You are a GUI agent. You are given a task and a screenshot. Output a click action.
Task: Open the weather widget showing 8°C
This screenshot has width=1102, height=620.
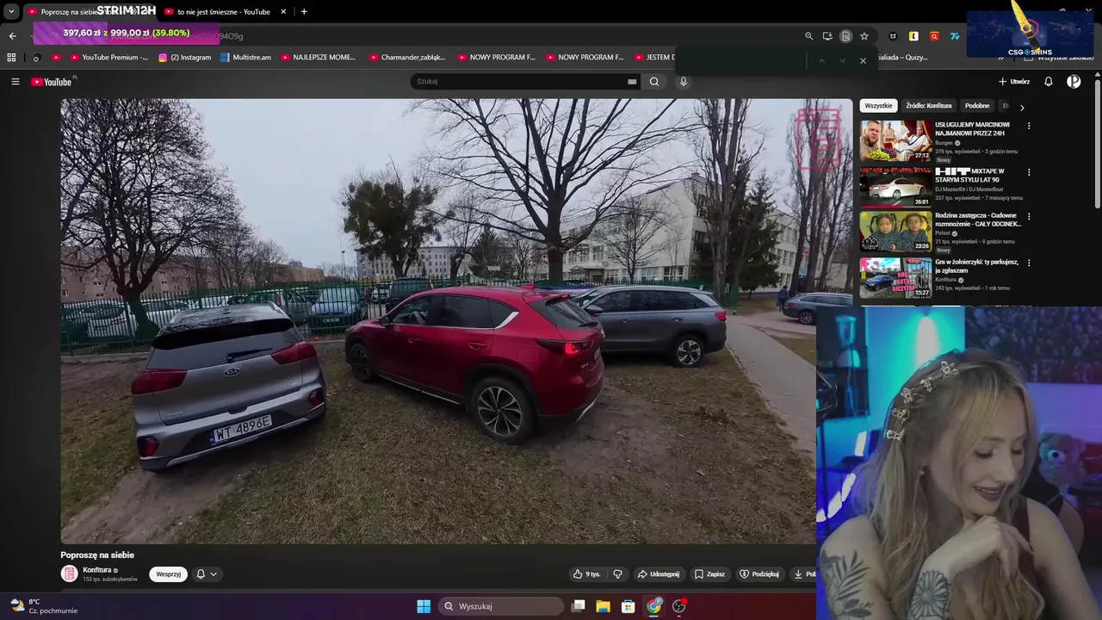[x=43, y=606]
